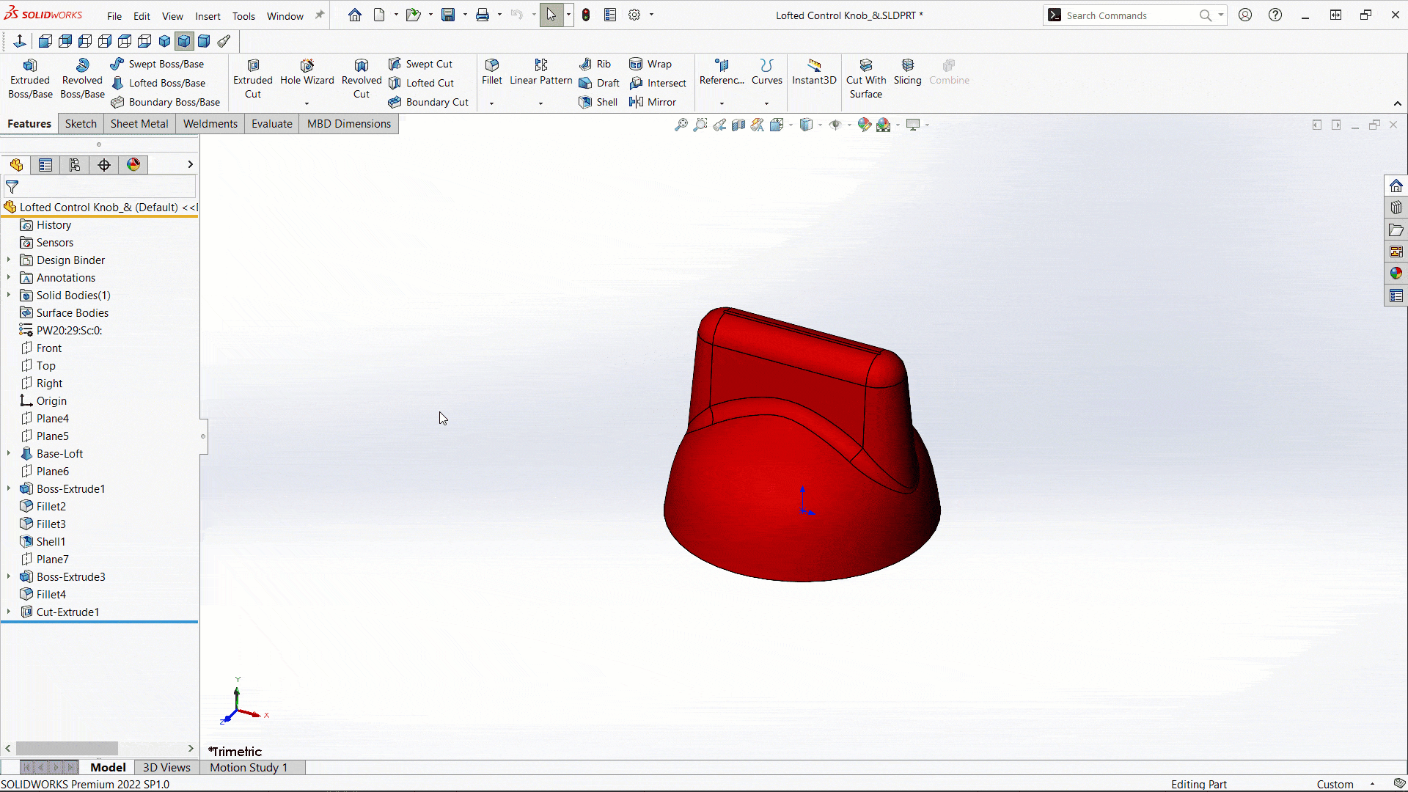Select the Extruded Boss/Base tool
1408x792 pixels.
tap(30, 78)
